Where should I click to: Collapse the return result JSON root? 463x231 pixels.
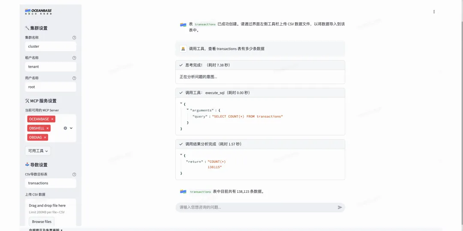point(181,155)
